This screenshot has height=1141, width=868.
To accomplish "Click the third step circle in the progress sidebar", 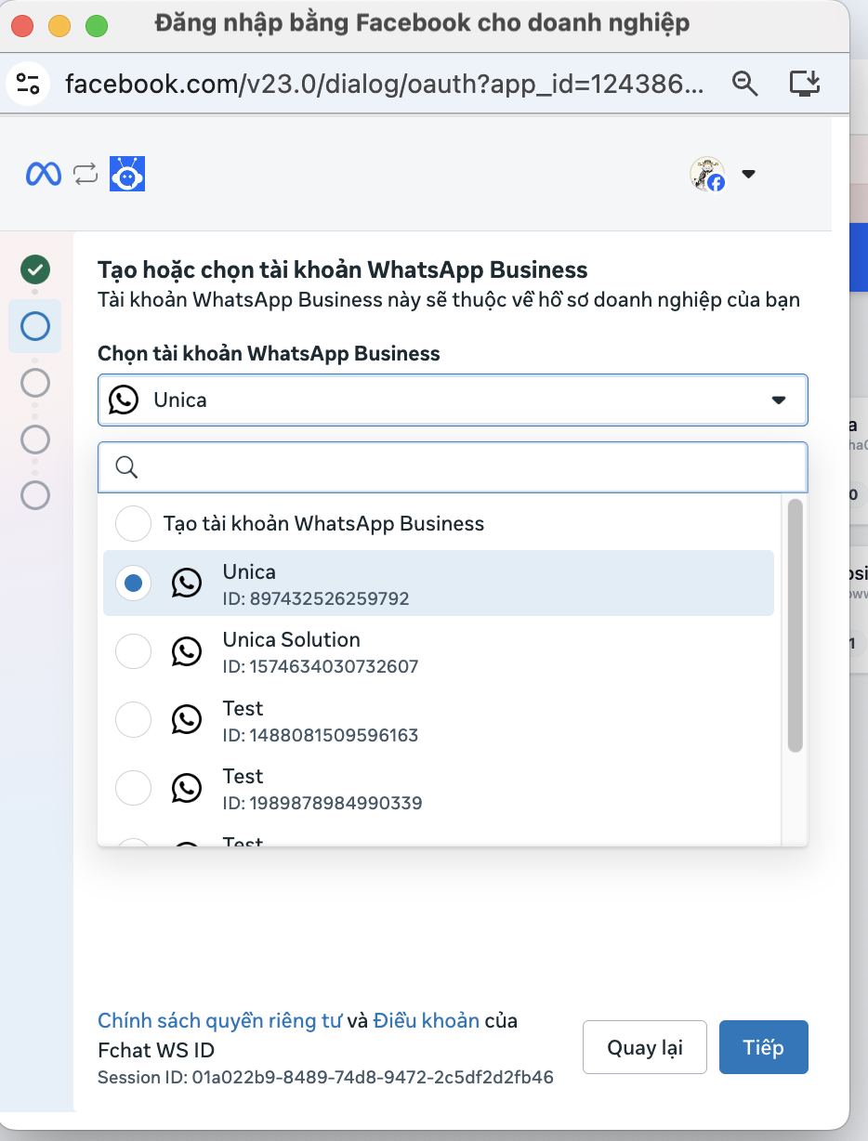I will 35,382.
